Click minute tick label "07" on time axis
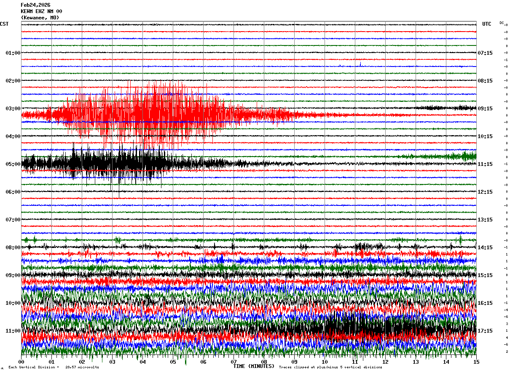 (x=234, y=362)
